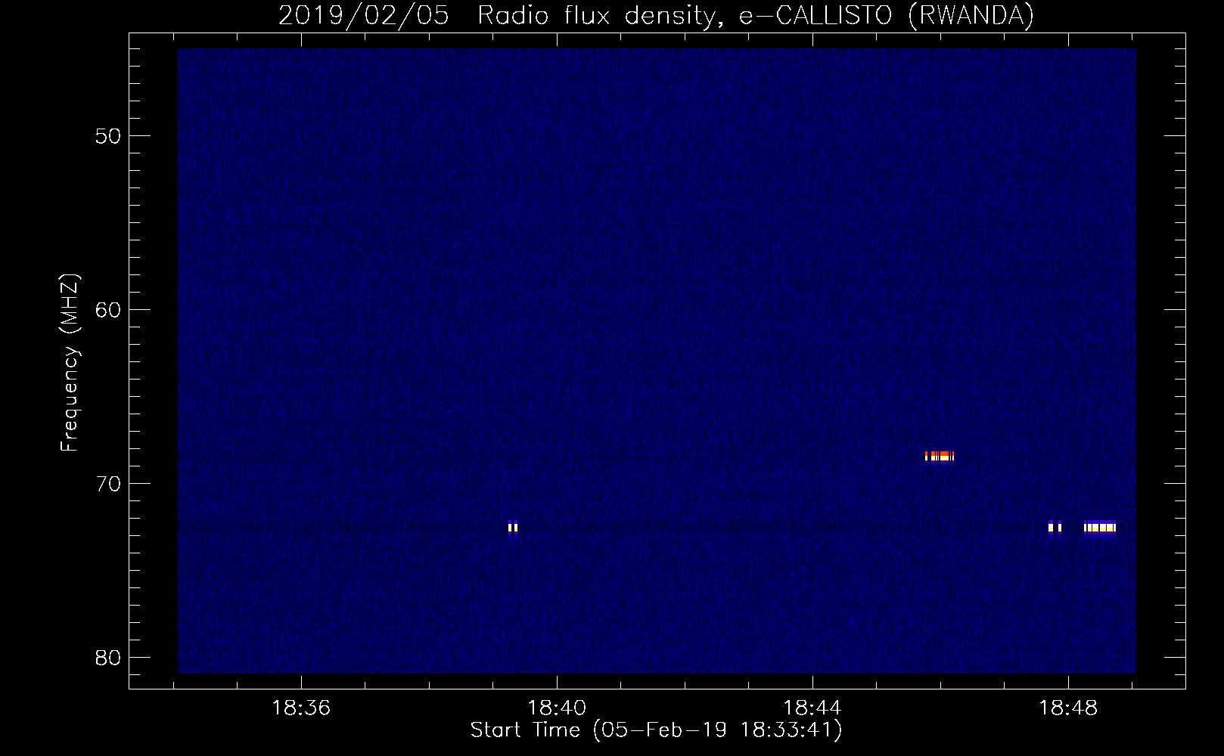The width and height of the screenshot is (1224, 756).
Task: Click the 60 MHz frequency tick label
Action: click(x=108, y=310)
